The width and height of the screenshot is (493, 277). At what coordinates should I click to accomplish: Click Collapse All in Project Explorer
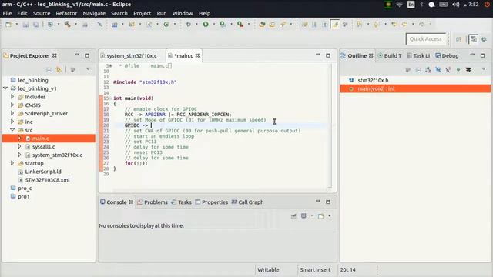coord(49,70)
